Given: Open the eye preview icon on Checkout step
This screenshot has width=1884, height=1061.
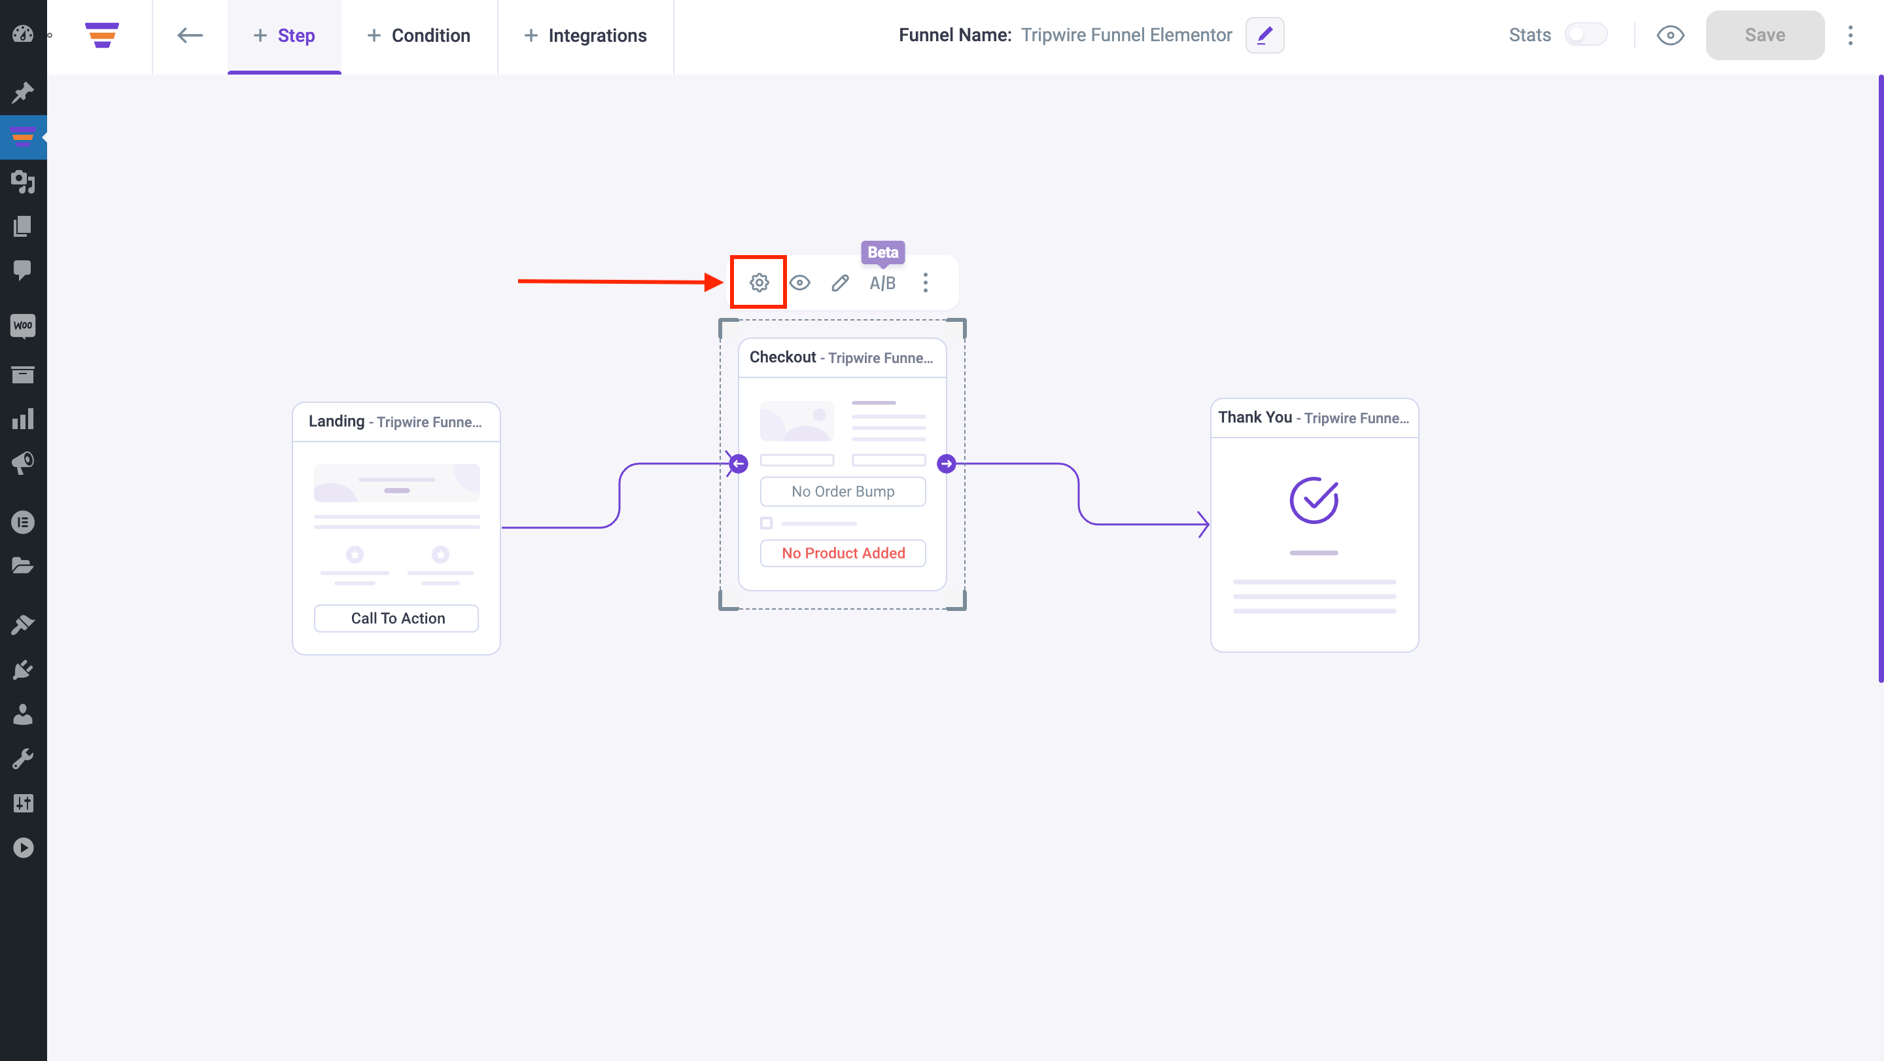Looking at the screenshot, I should (799, 282).
